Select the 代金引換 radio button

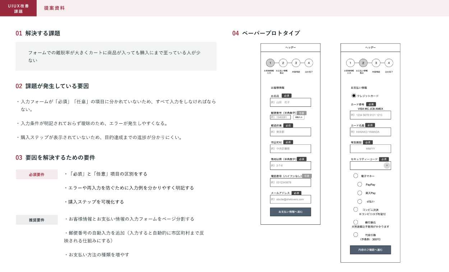tap(356, 235)
